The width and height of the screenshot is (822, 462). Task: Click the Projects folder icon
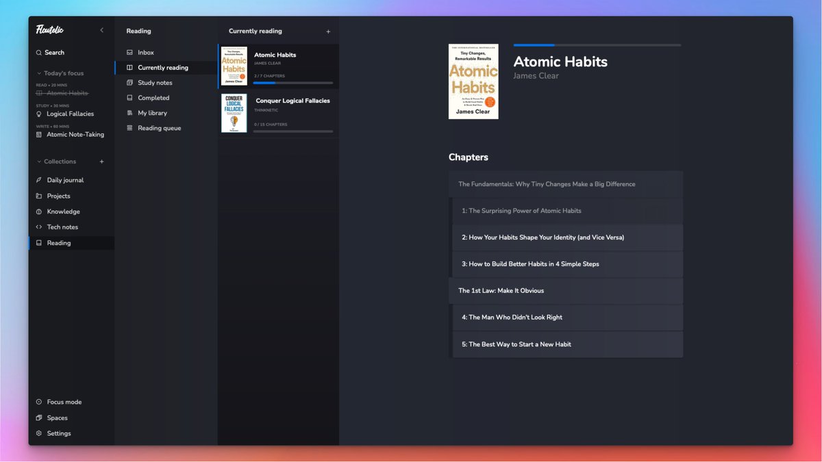pos(39,196)
